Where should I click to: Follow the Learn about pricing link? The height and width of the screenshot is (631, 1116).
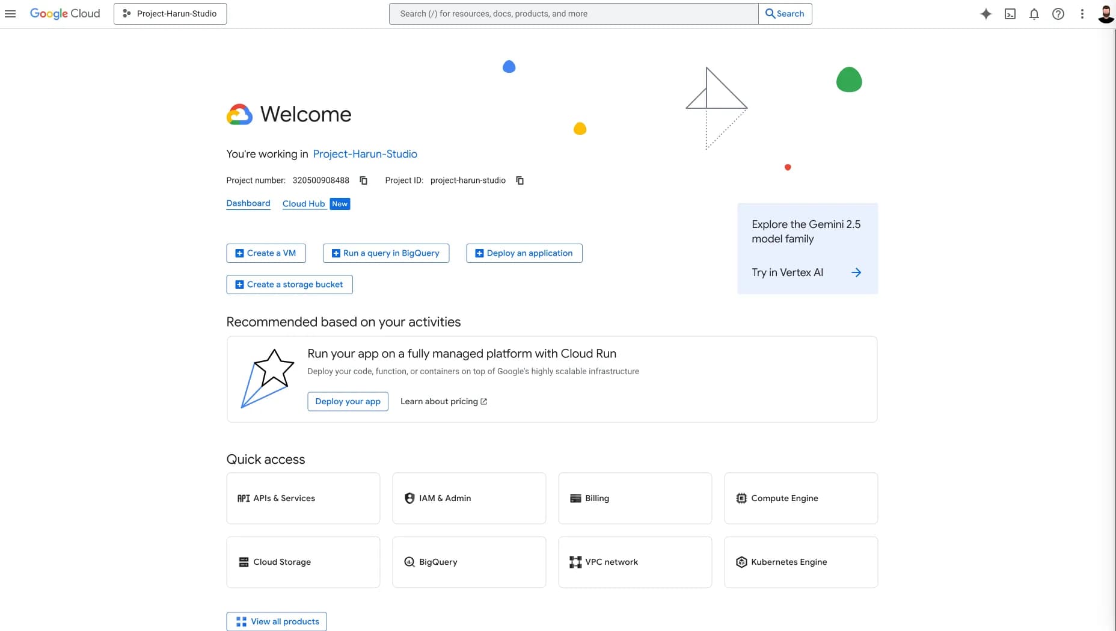(x=443, y=401)
